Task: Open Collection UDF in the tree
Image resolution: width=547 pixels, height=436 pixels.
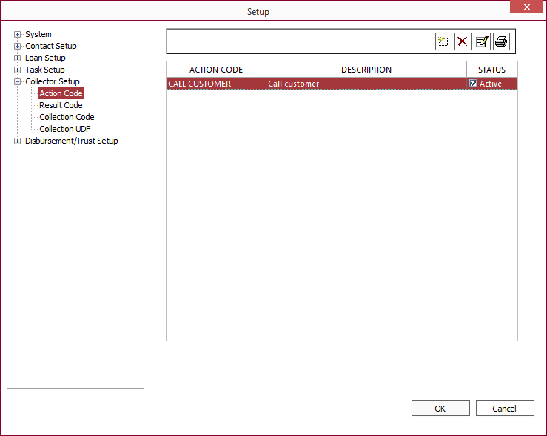Action: tap(65, 129)
